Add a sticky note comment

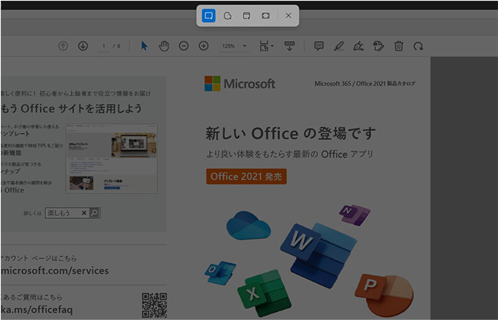tap(319, 46)
